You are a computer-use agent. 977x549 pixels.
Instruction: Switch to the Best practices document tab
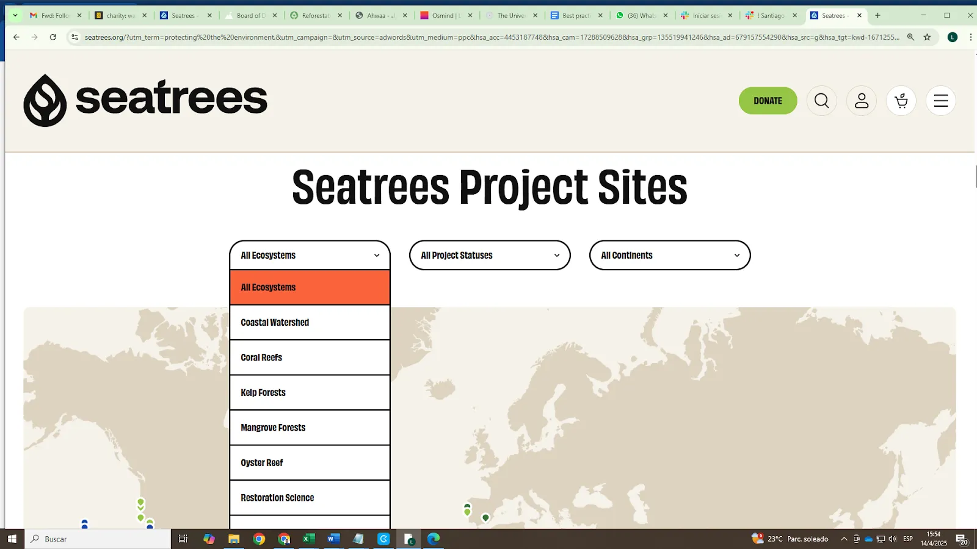(x=577, y=15)
